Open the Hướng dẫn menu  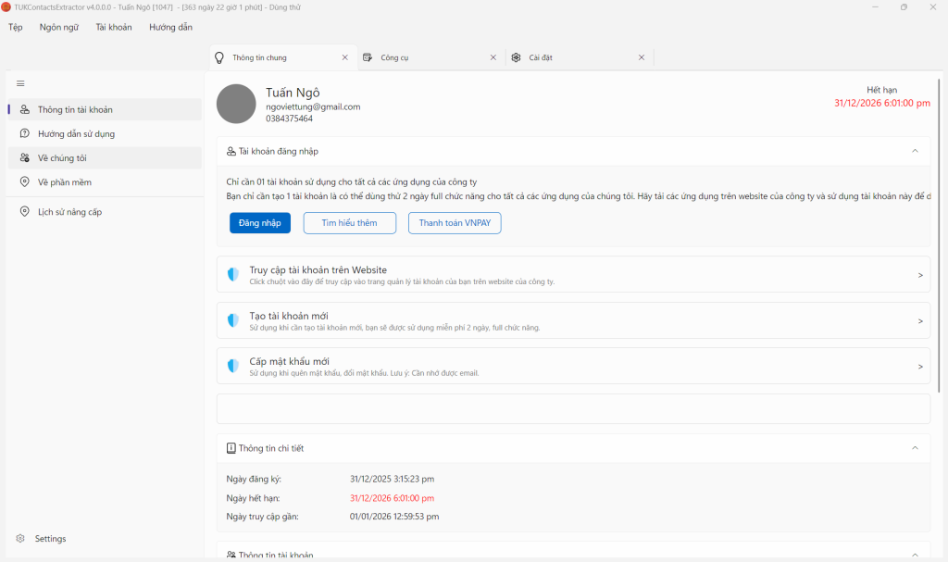170,27
